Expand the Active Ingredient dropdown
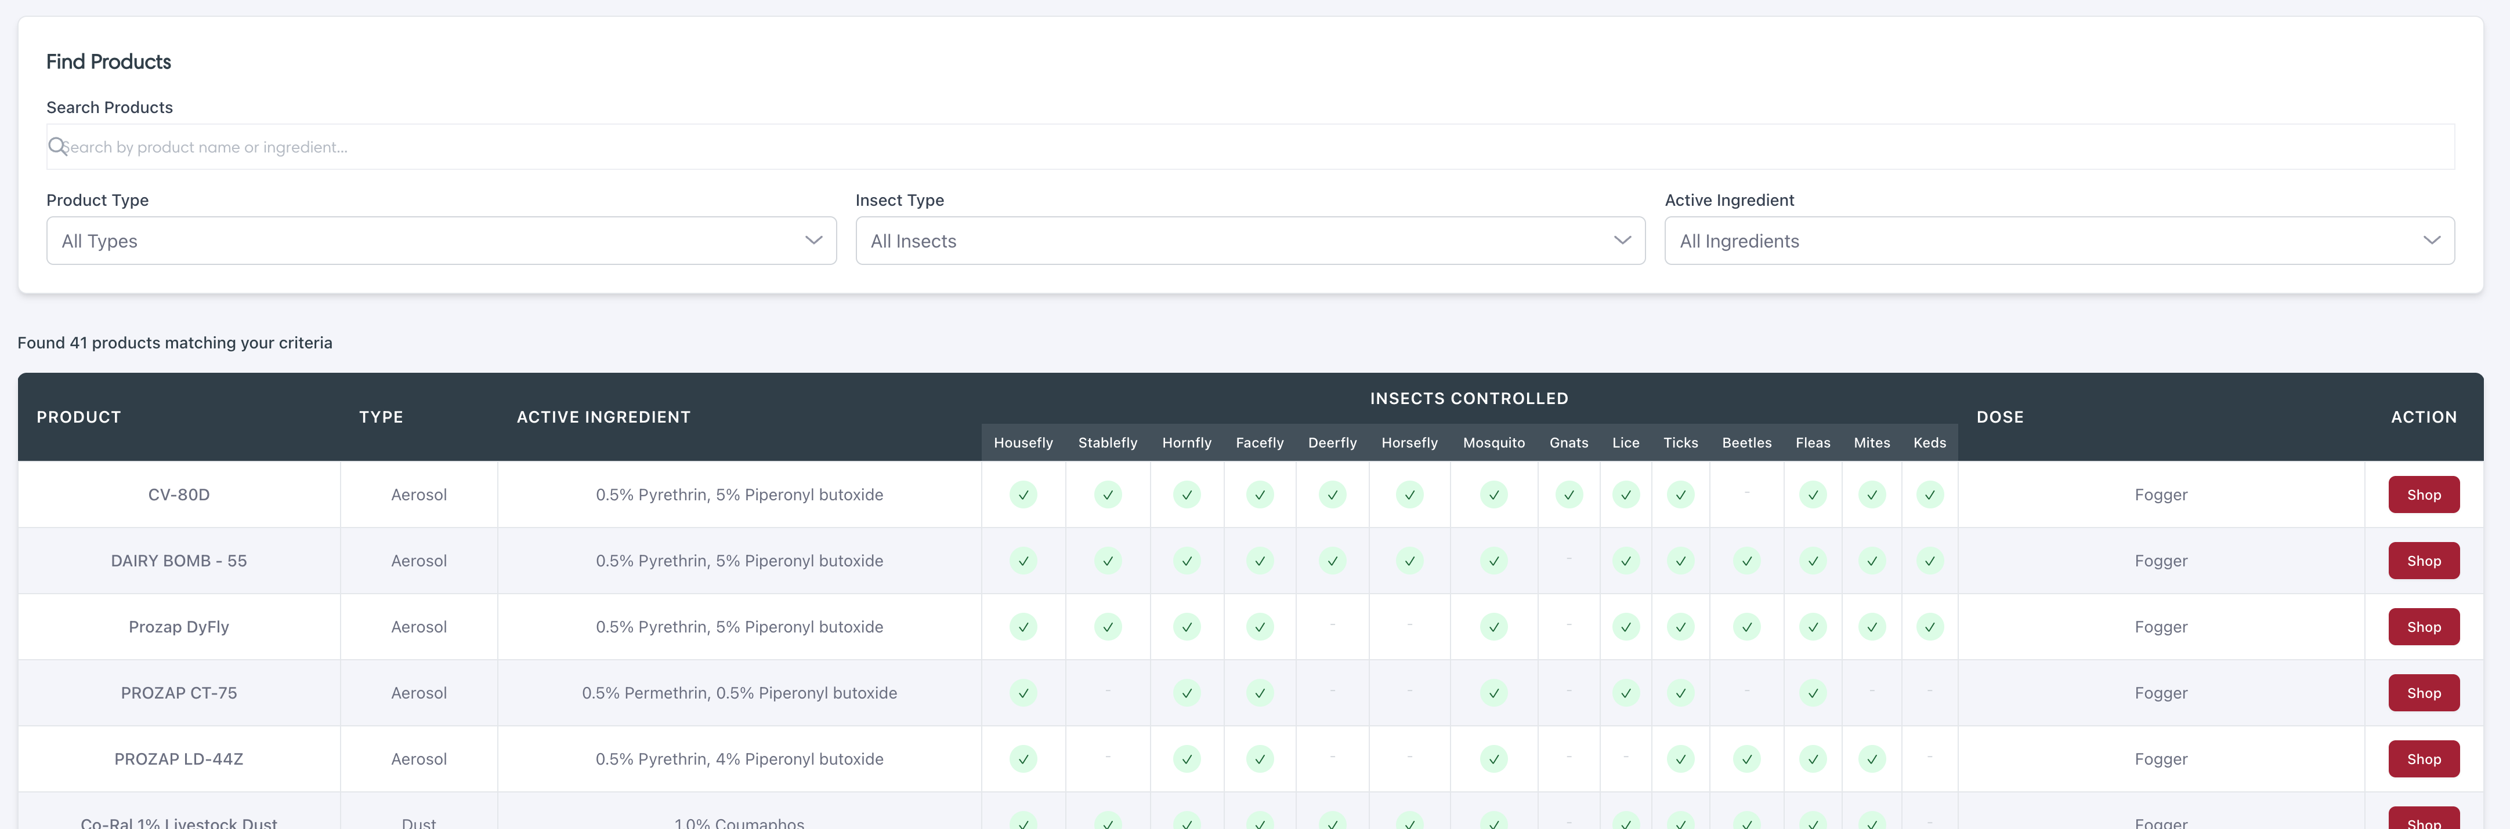Screen dimensions: 2510x829 [2058, 241]
